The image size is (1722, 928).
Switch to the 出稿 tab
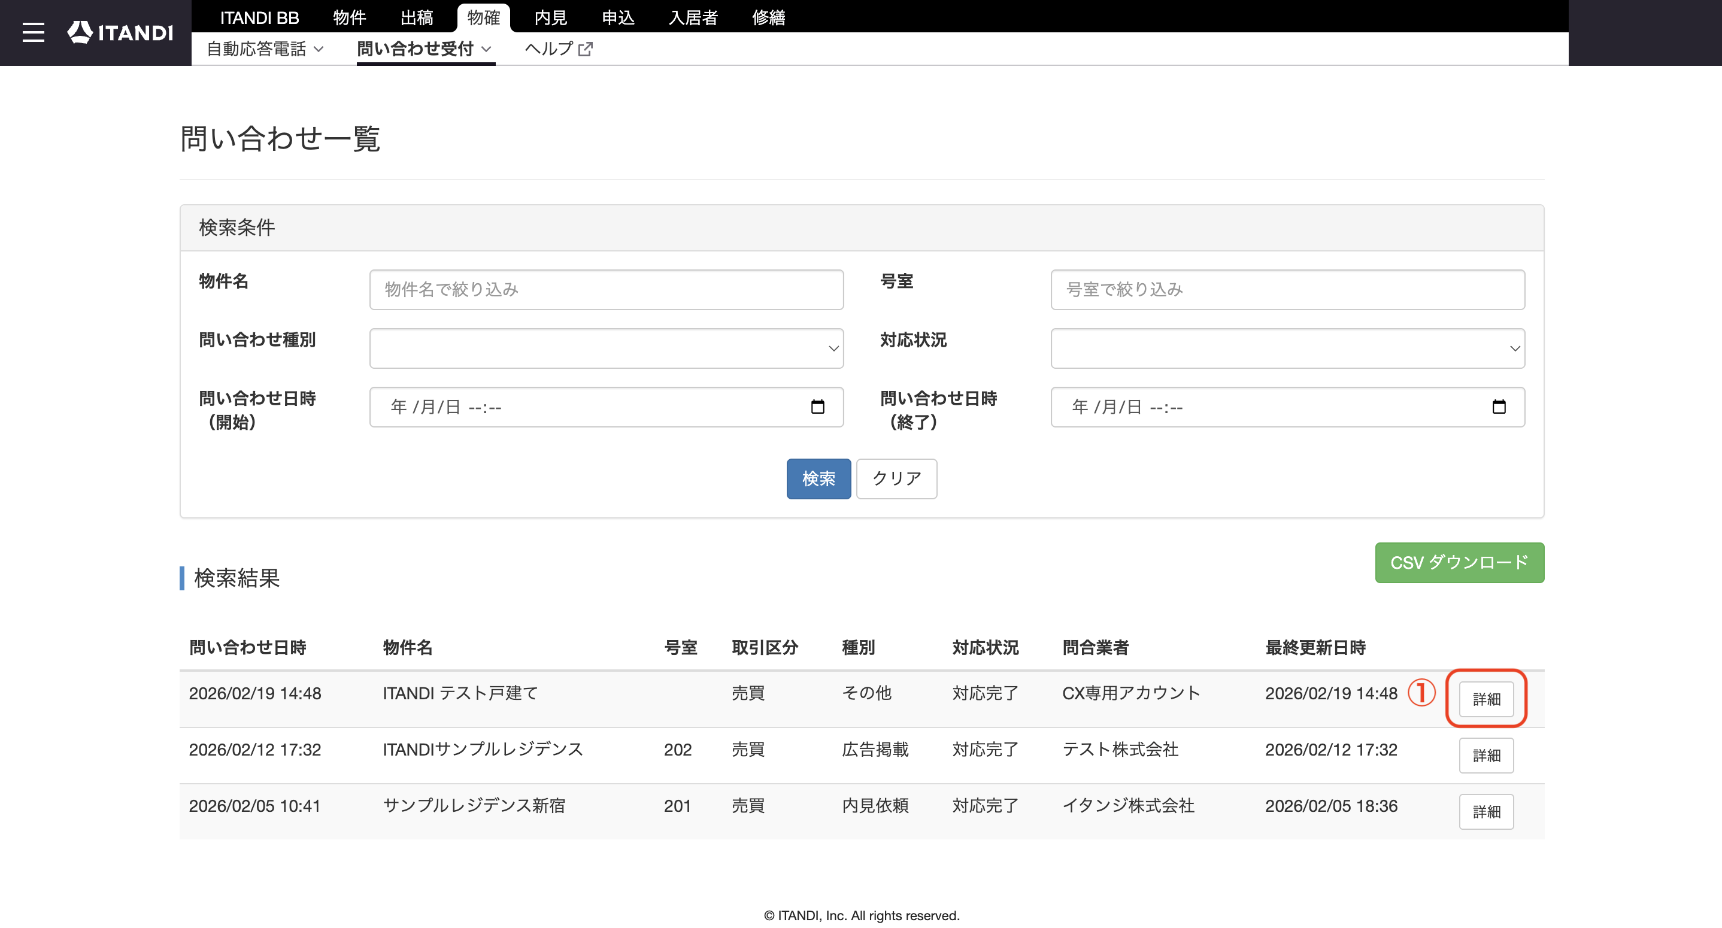[417, 17]
